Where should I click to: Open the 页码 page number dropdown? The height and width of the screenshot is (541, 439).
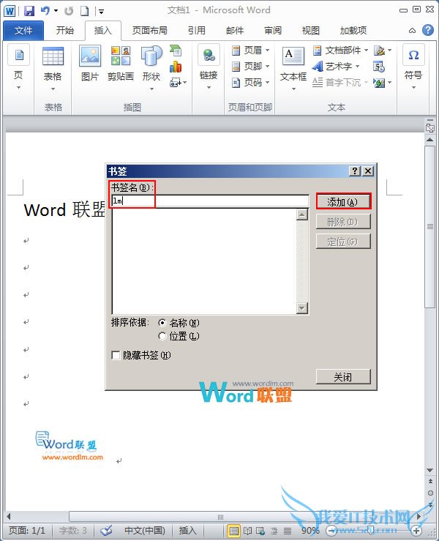(250, 83)
